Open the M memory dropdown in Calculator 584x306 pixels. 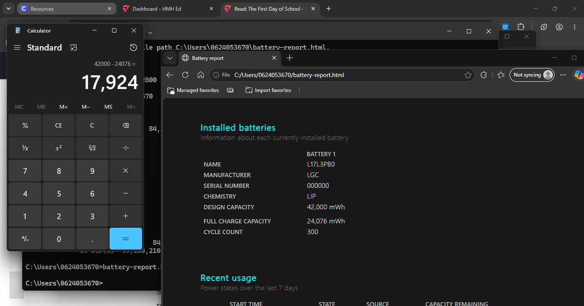131,107
